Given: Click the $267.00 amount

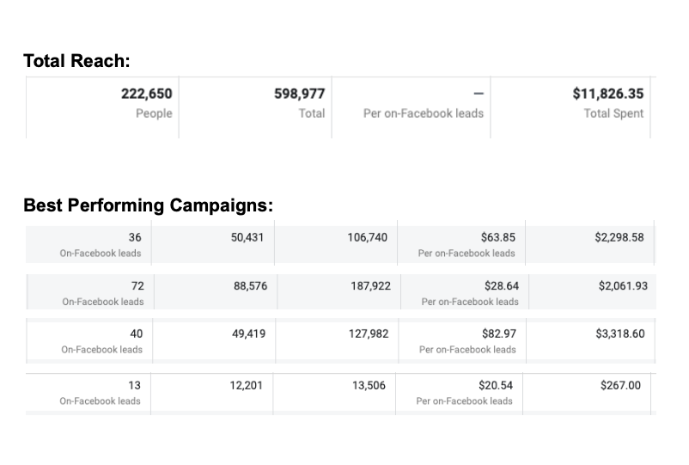Looking at the screenshot, I should point(620,386).
